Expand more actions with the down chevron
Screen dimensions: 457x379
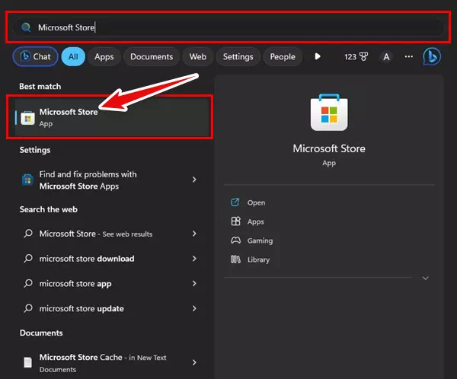pyautogui.click(x=426, y=279)
